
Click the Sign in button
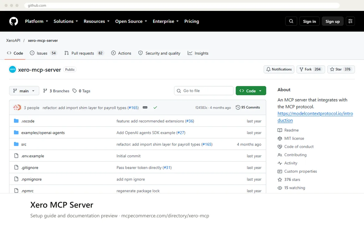click(309, 21)
